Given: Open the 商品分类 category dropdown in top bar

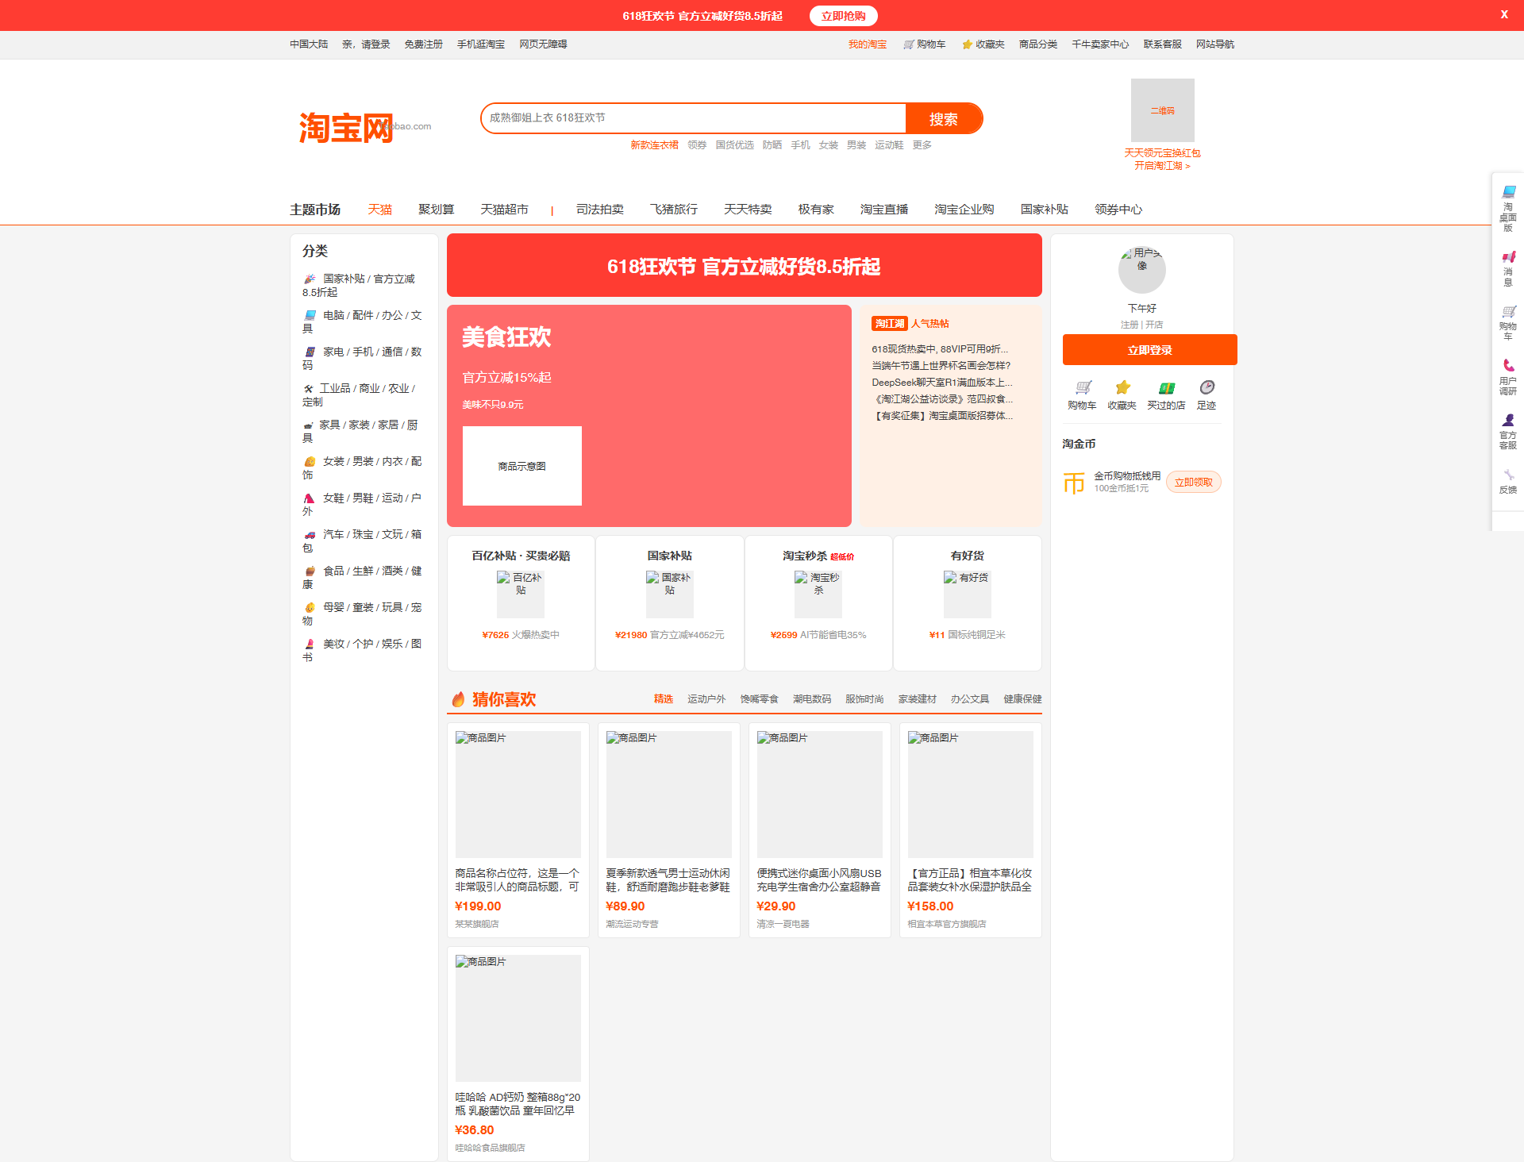Looking at the screenshot, I should coord(1037,44).
